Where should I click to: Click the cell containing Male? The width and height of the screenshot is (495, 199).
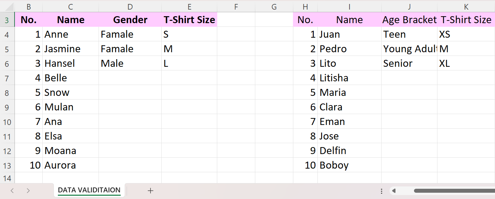point(130,63)
